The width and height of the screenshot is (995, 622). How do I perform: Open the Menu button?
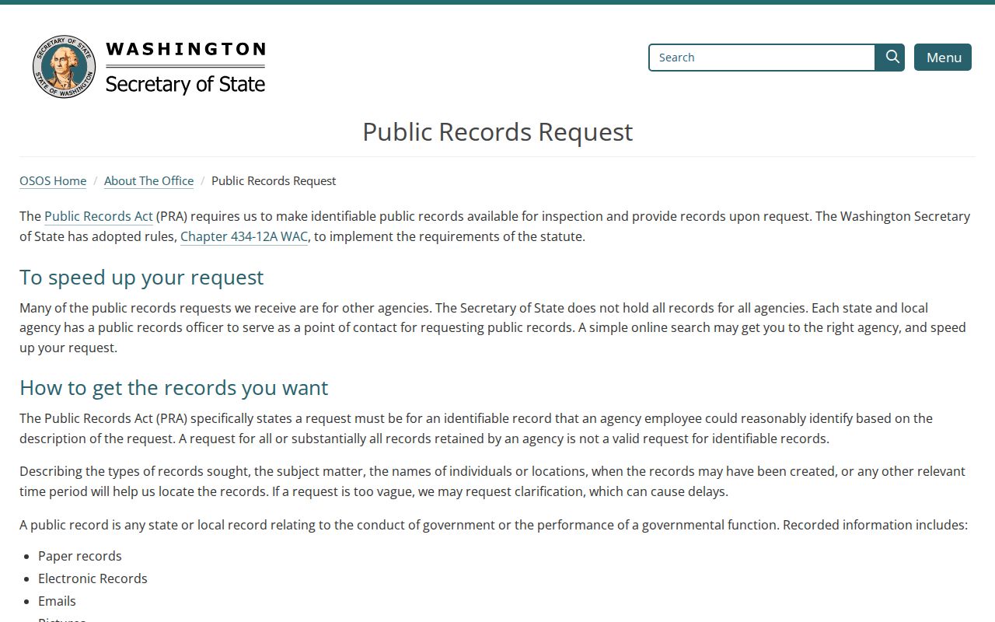tap(943, 58)
